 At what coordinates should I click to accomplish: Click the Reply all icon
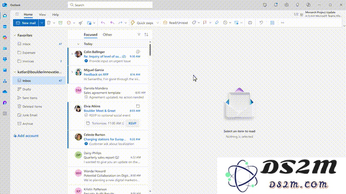(112, 23)
